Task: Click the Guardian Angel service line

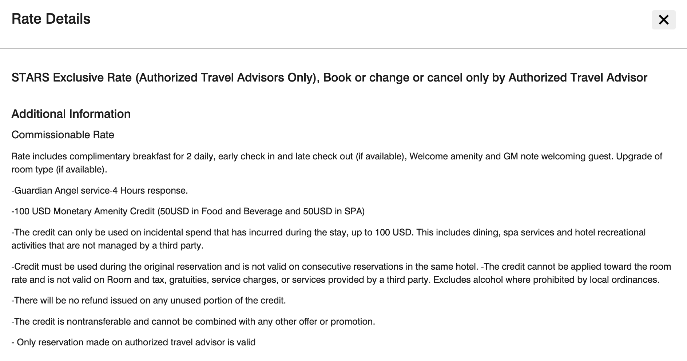Action: 100,191
